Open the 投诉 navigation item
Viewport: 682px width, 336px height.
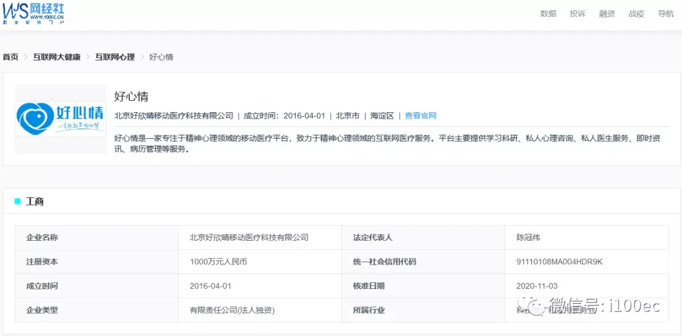[578, 13]
